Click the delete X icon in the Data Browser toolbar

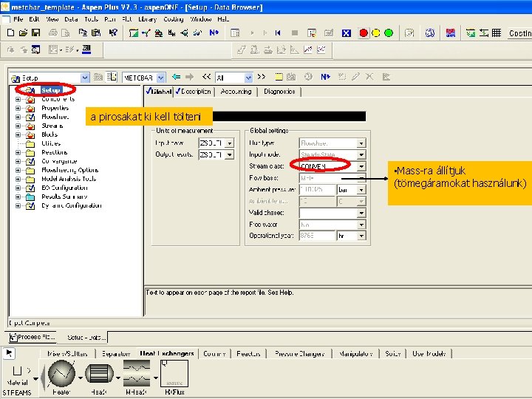click(369, 77)
